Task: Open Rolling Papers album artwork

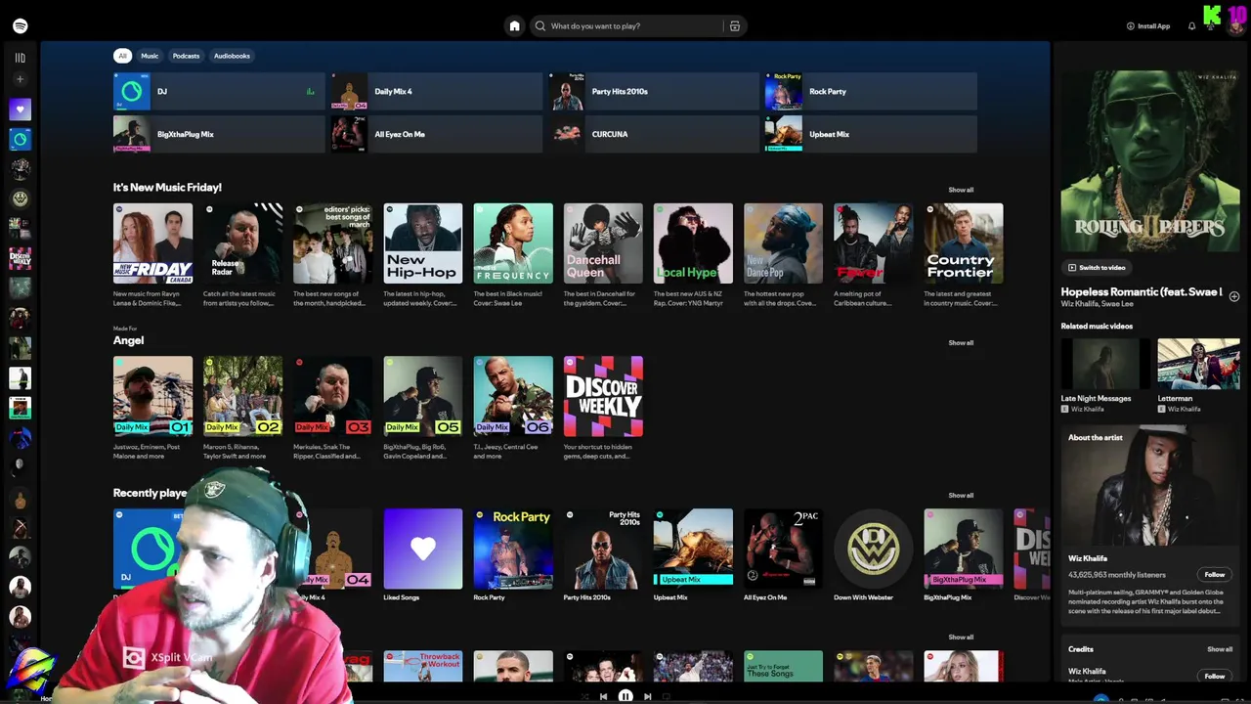Action: point(1150,161)
